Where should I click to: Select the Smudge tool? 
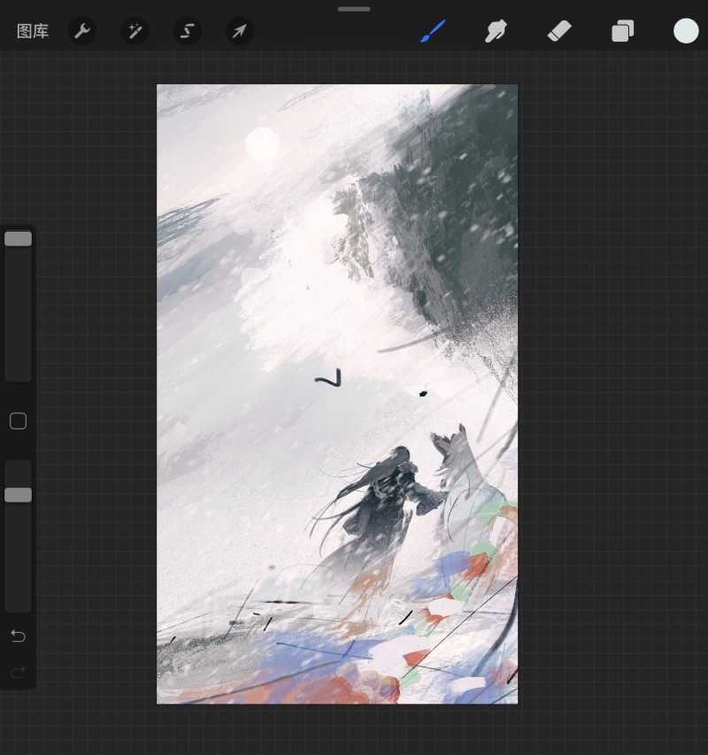click(x=496, y=31)
